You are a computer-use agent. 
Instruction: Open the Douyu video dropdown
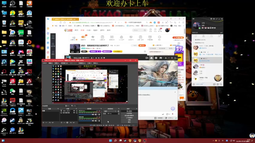95,30
